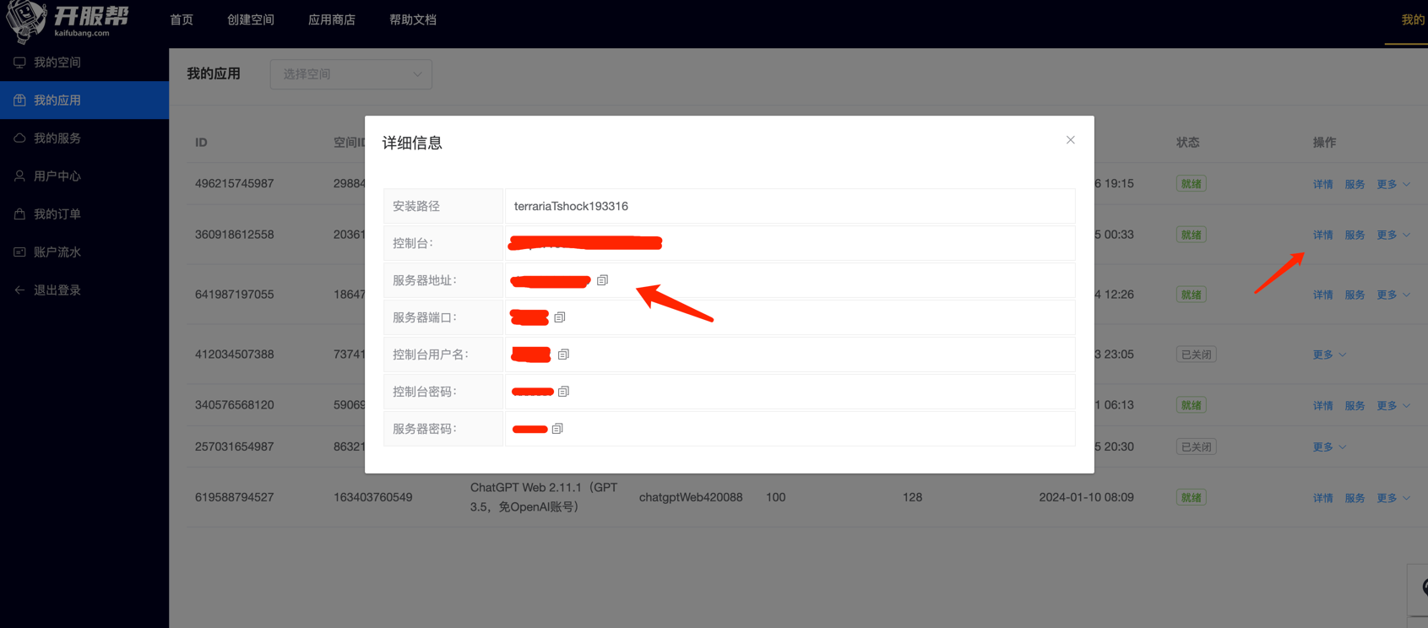
Task: Click the 操作 column header
Action: point(1324,142)
